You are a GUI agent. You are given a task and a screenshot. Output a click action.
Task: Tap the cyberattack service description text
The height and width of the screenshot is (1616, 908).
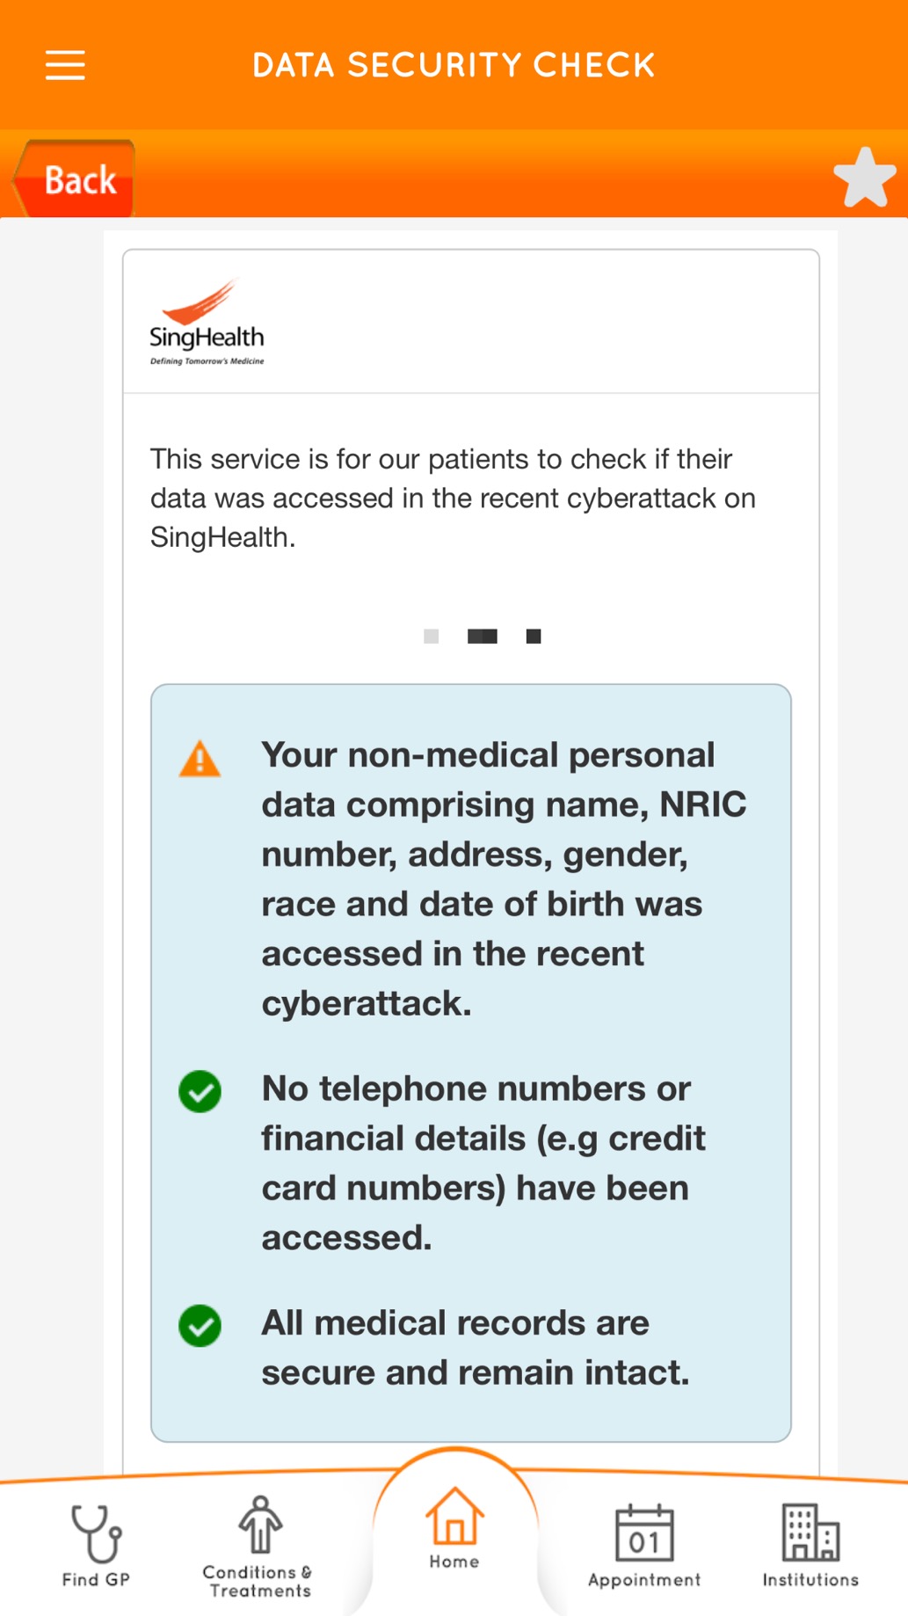[x=453, y=498]
